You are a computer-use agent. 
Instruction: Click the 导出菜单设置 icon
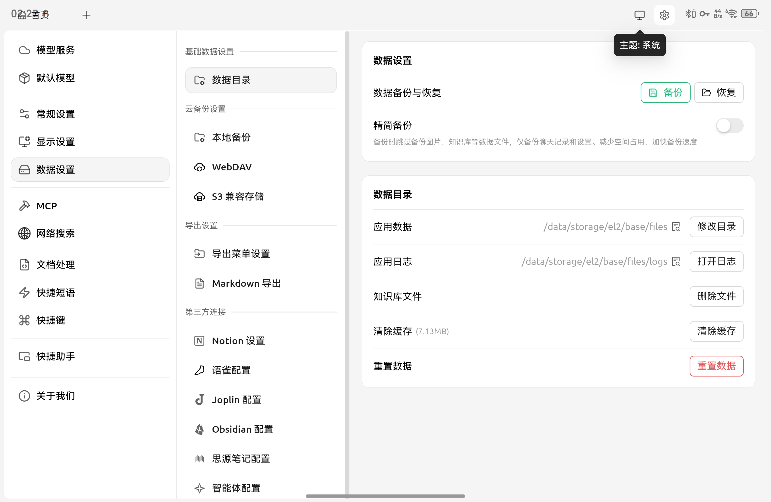tap(200, 254)
